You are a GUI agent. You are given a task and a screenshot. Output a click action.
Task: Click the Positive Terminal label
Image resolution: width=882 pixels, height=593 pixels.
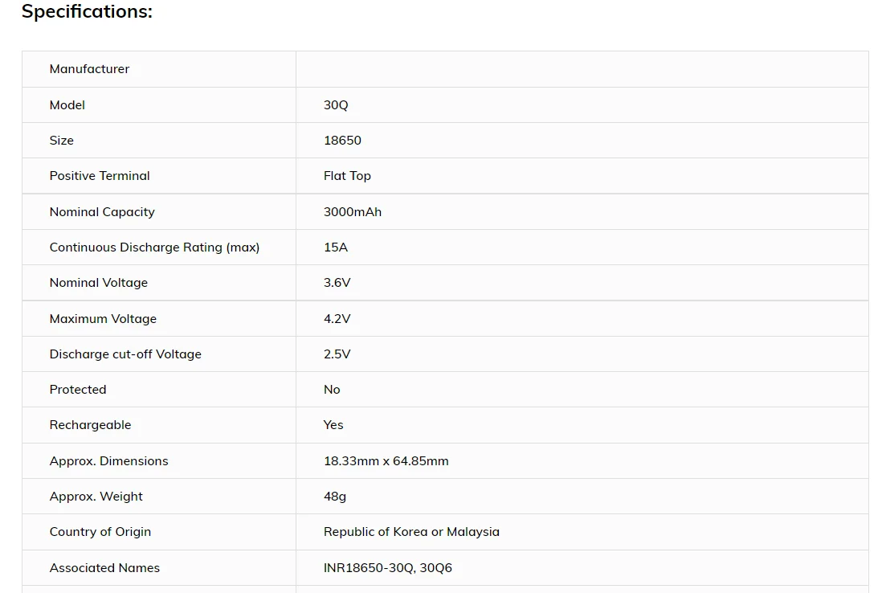pos(100,176)
